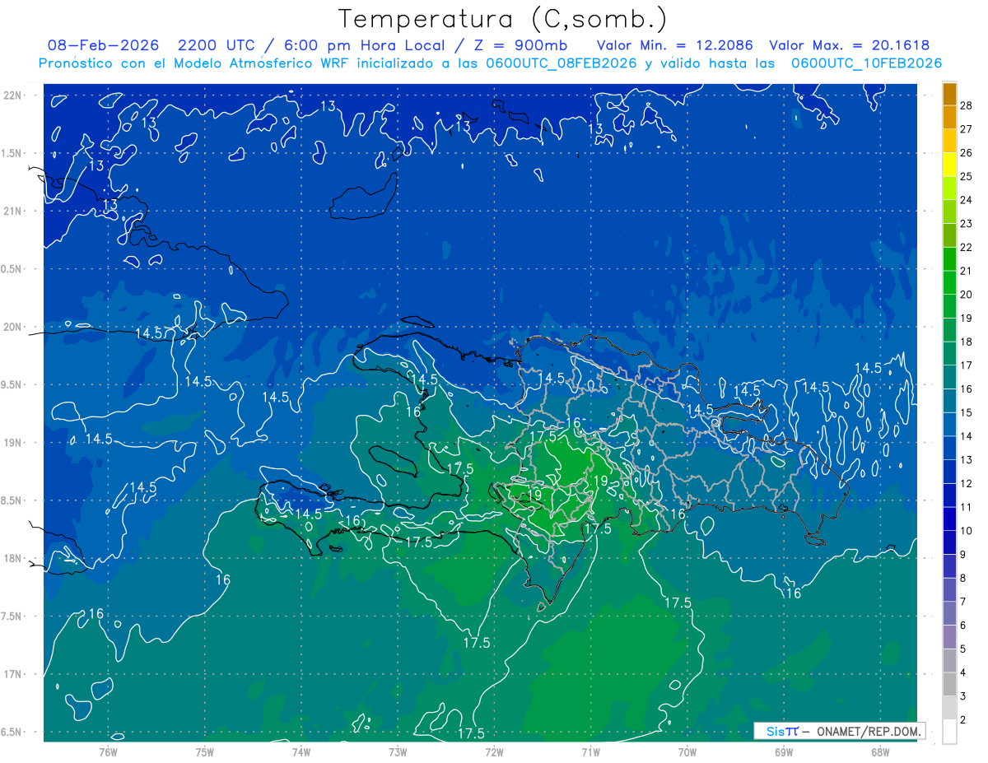
Task: Click the '21N' latitude axis label
Action: pos(12,211)
